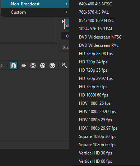Enable Ripple All Tracks icon
The image size is (140, 166).
(43, 66)
